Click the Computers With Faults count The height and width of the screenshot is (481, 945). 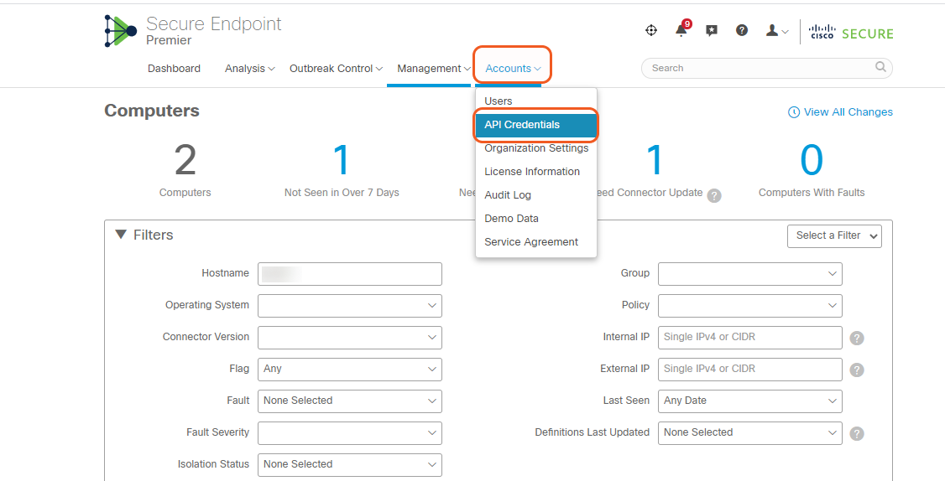pos(812,162)
